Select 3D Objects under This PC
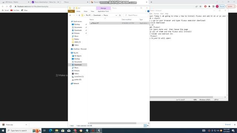 (78, 56)
